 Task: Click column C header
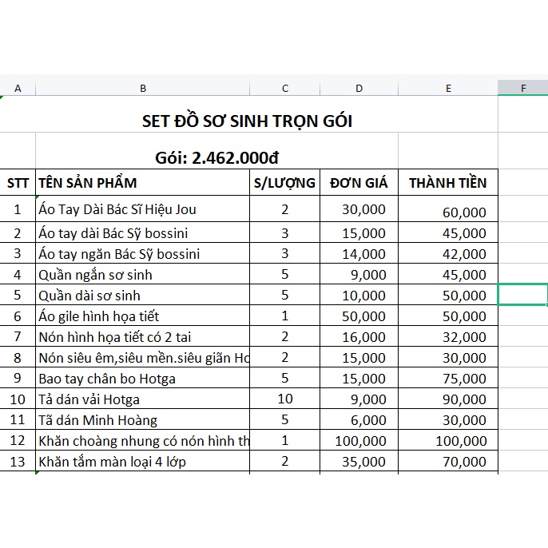tap(284, 88)
